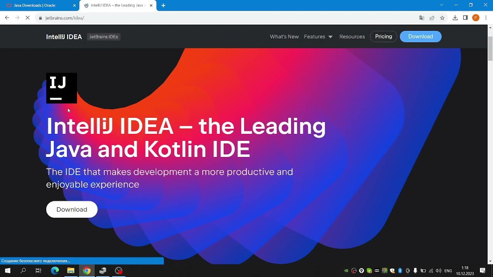The image size is (493, 277).
Task: Open File Explorer from taskbar
Action: click(70, 271)
